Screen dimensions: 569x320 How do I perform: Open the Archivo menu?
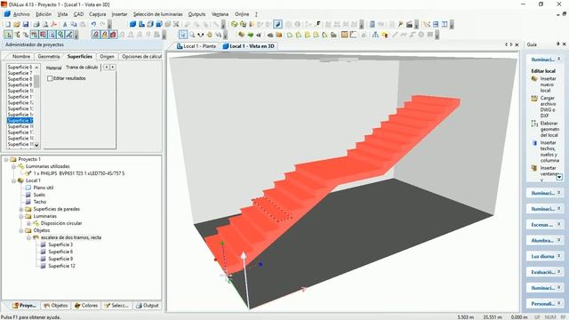point(21,14)
